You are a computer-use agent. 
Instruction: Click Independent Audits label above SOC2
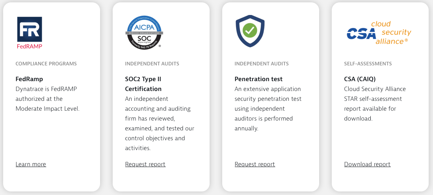(x=152, y=64)
